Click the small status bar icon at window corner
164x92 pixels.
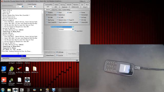point(77,60)
